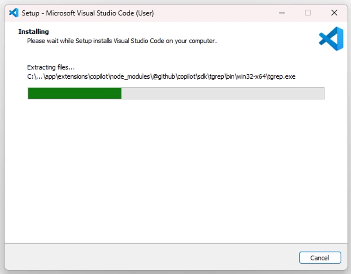Click the 'Installing' heading

tap(33, 31)
